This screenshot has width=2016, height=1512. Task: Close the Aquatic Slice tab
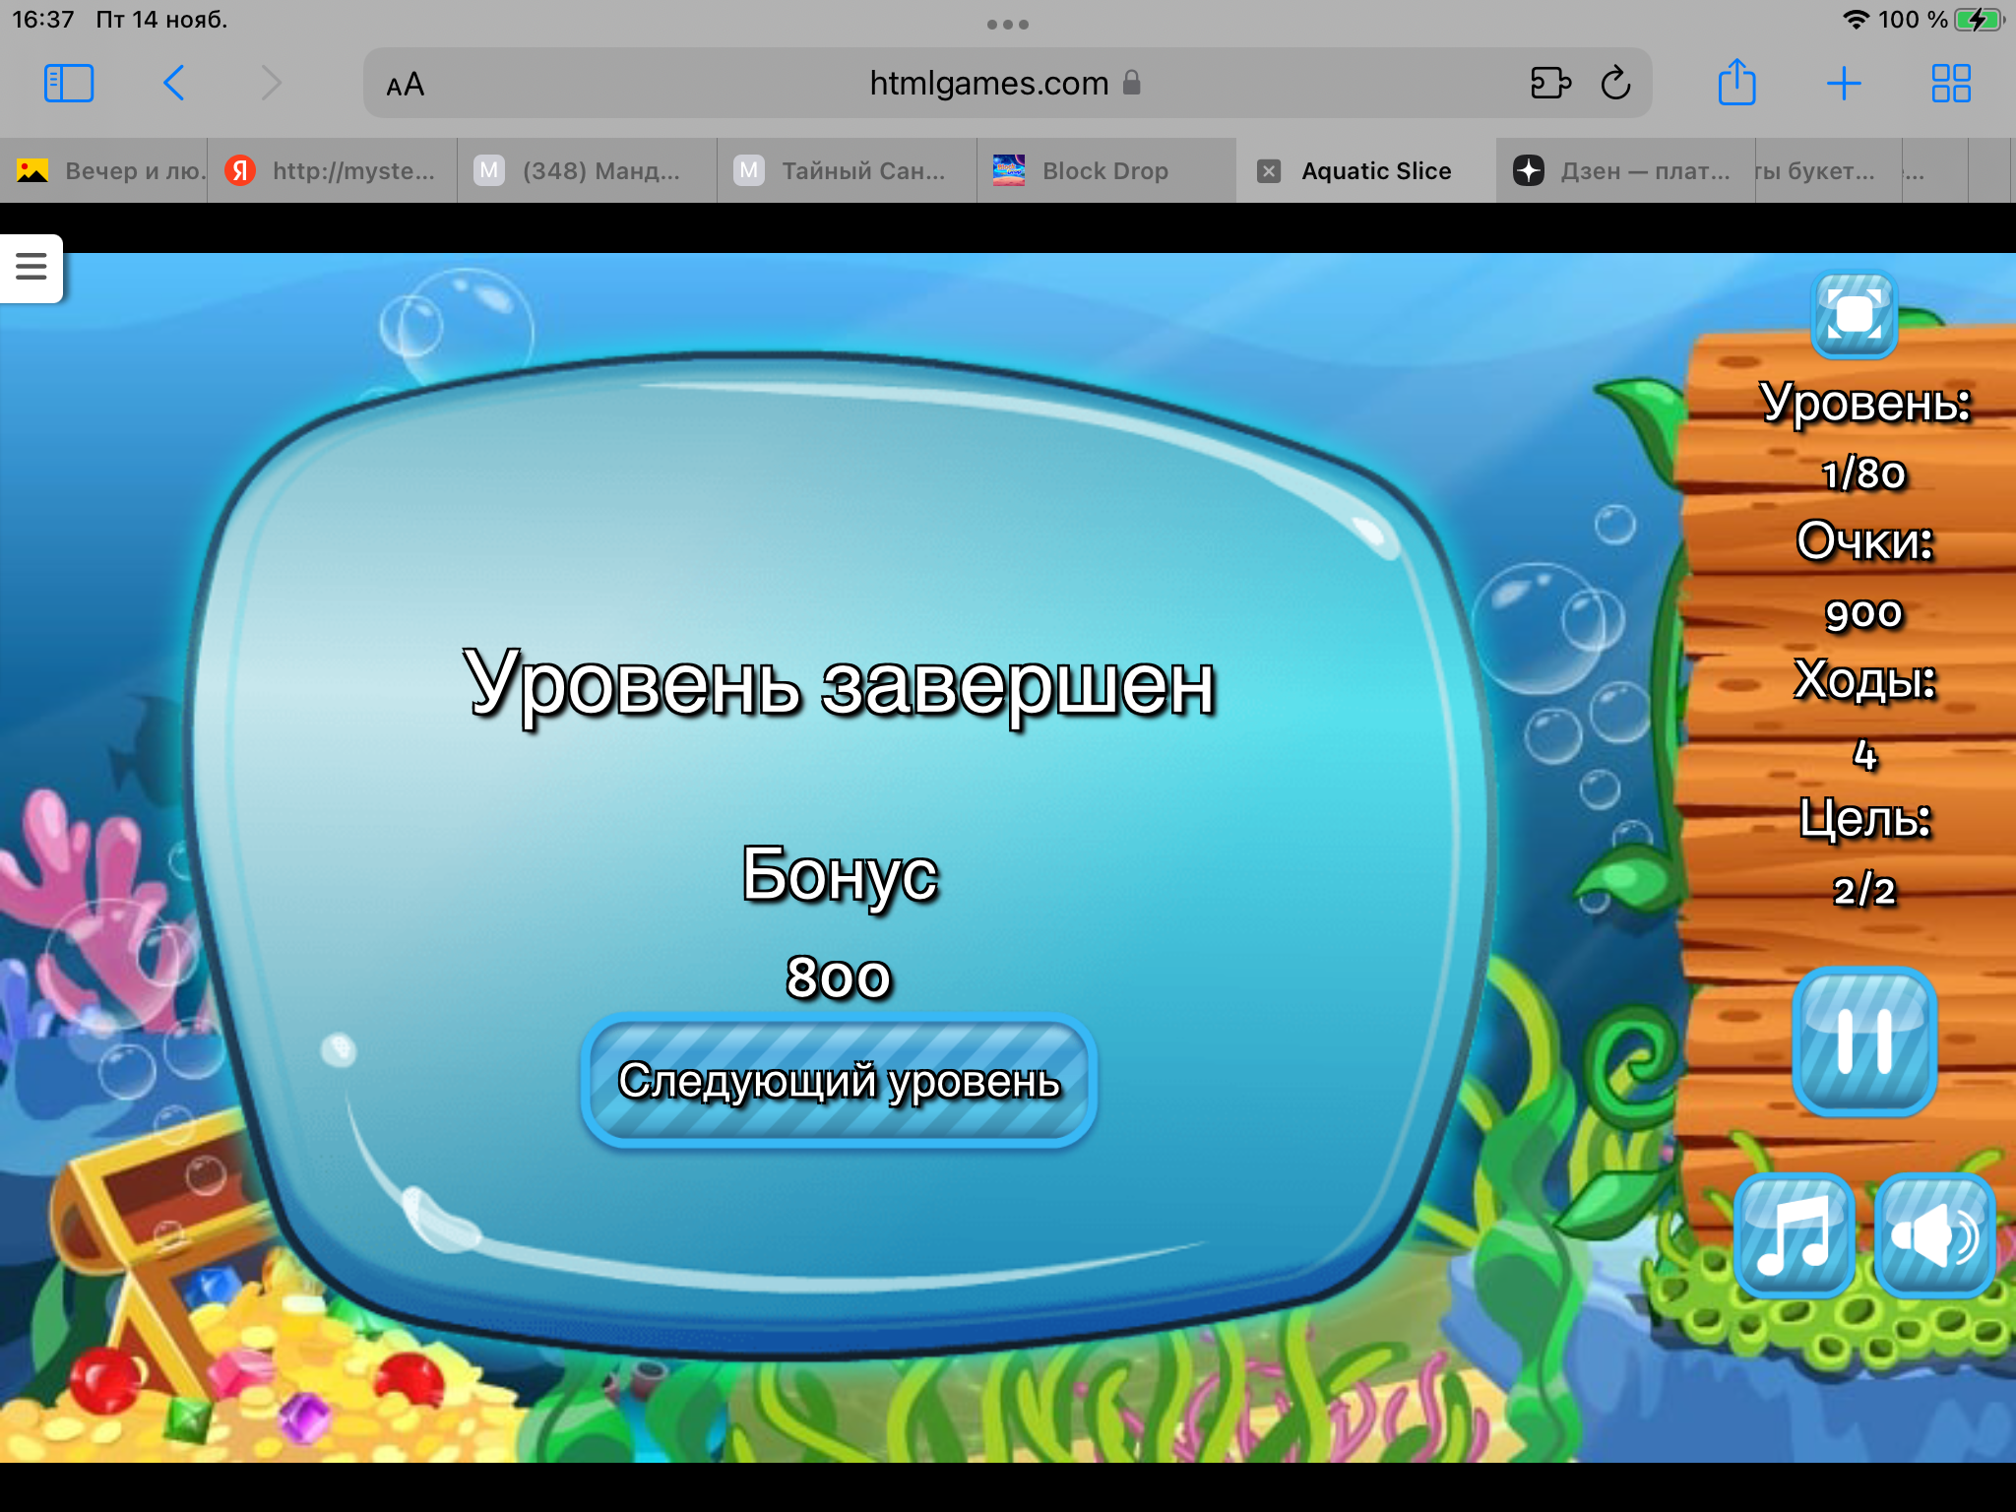[1269, 171]
